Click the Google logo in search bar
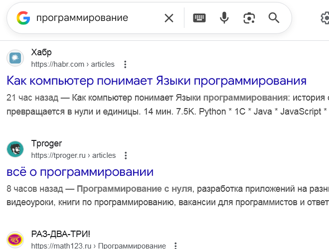This screenshot has height=249, width=329. (23, 18)
